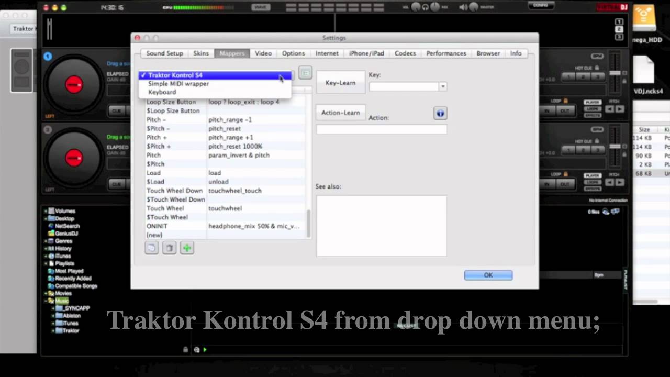670x377 pixels.
Task: Collapse the Music tree node
Action: 46,301
